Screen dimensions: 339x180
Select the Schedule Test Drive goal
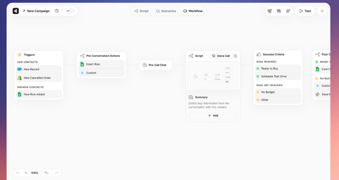278,76
